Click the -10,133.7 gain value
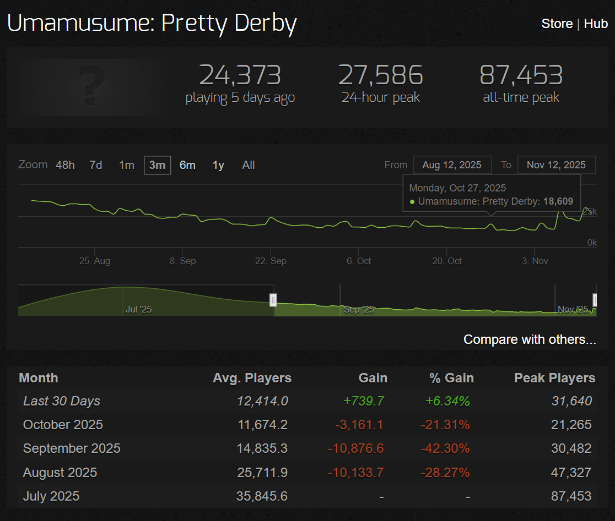 tap(355, 473)
